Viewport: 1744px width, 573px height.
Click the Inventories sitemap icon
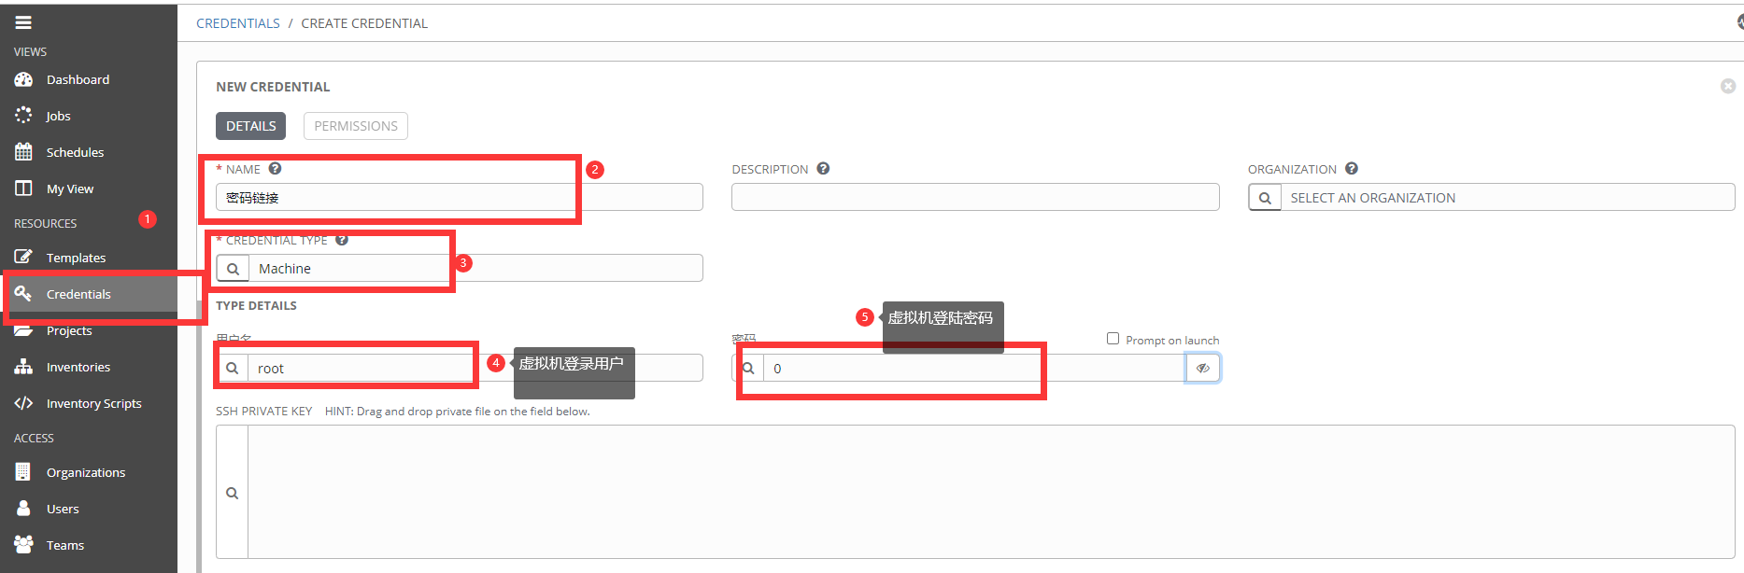23,367
